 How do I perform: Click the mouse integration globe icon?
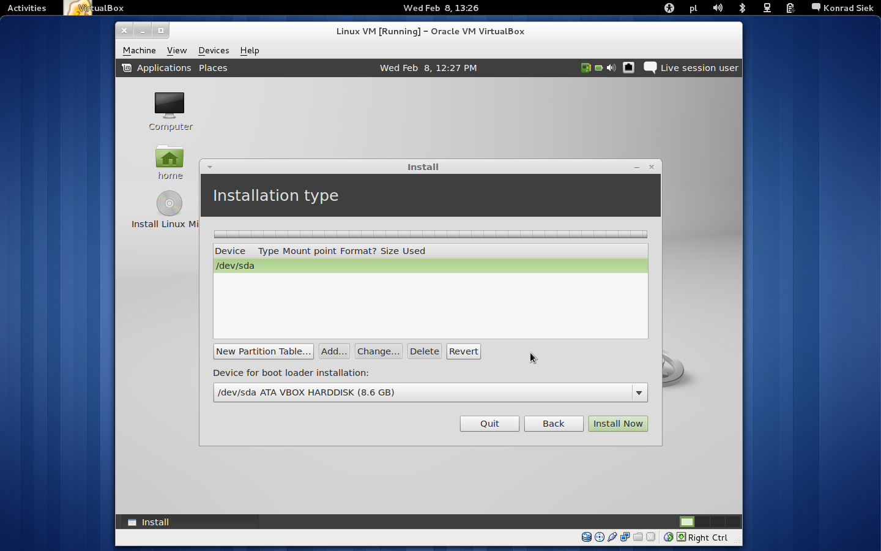669,537
